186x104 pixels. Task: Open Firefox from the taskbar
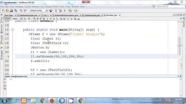click(x=52, y=101)
